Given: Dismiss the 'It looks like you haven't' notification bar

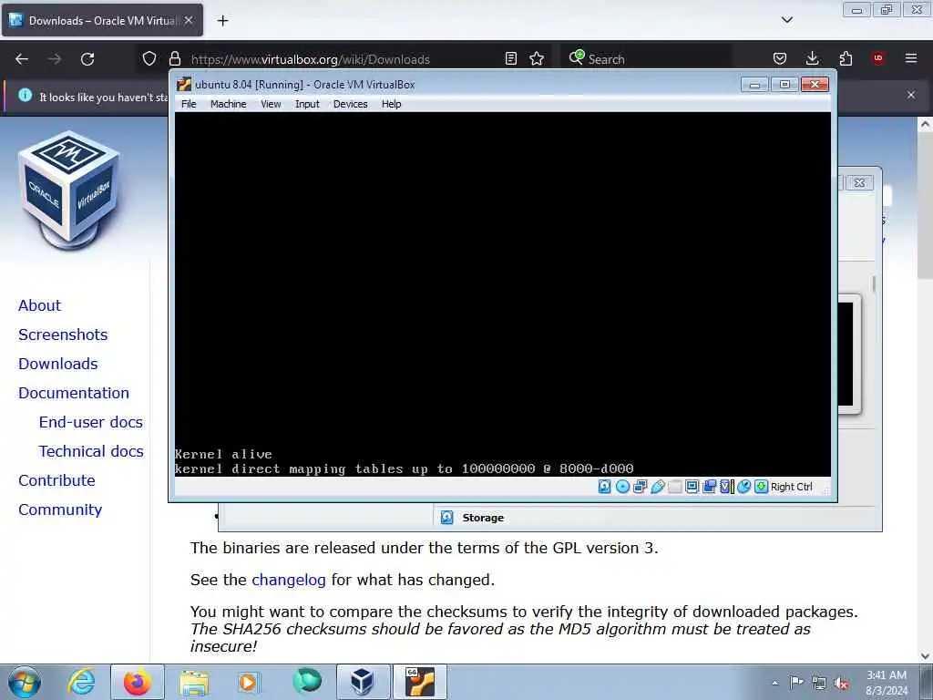Looking at the screenshot, I should point(911,95).
